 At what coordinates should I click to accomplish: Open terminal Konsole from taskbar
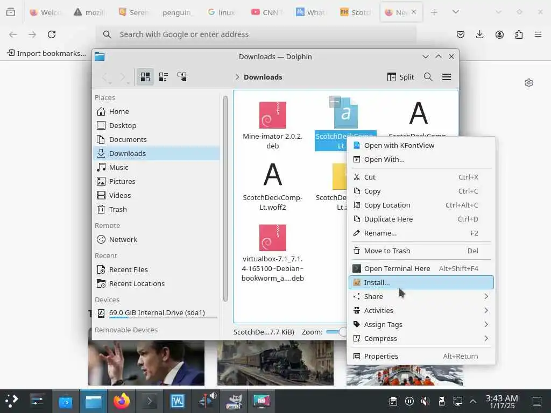[x=150, y=401]
